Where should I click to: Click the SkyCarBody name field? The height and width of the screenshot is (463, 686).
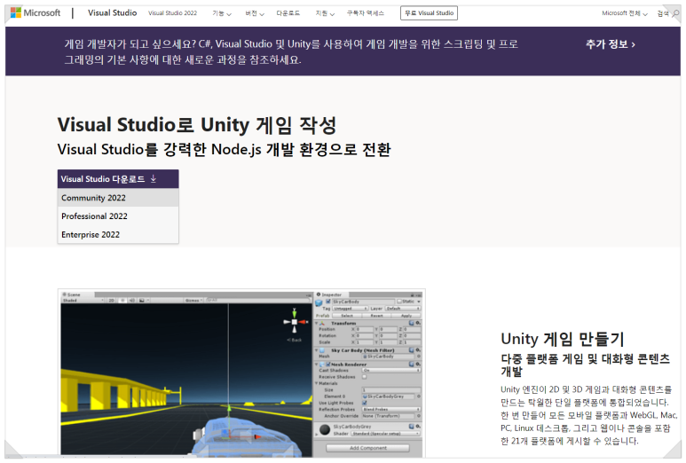(x=363, y=302)
